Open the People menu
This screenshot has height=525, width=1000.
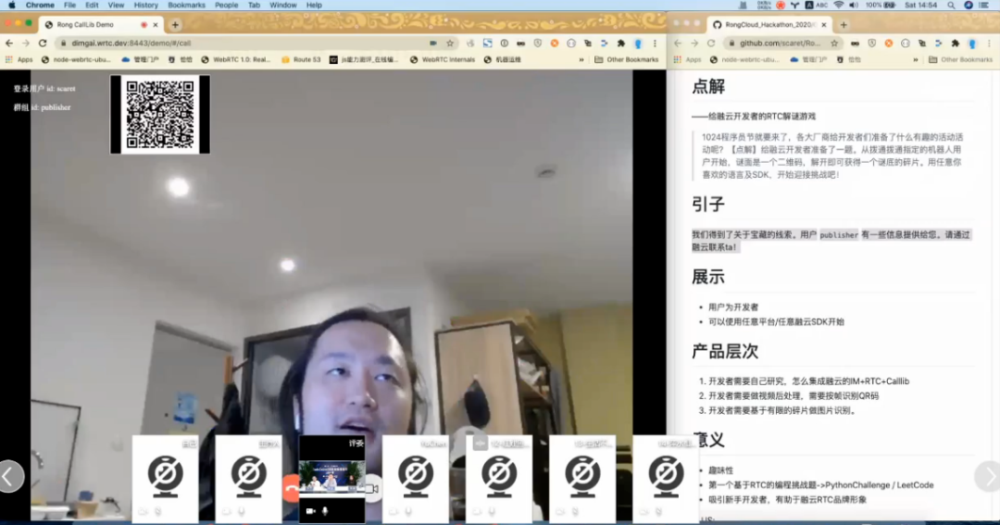[x=227, y=6]
